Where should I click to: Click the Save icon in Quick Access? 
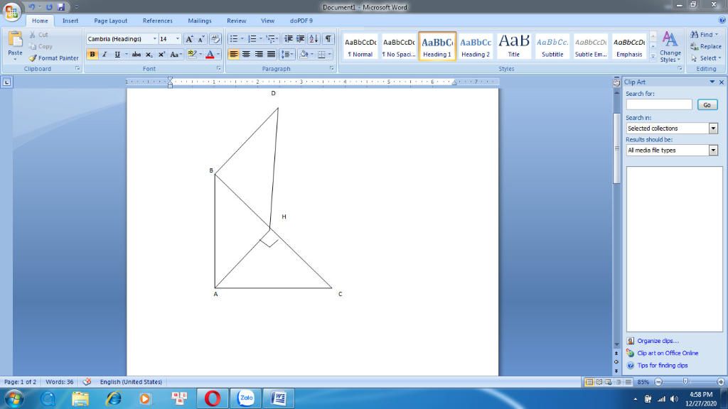[x=61, y=7]
